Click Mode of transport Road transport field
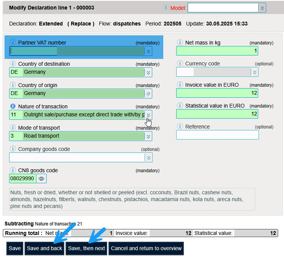This screenshot has width=284, height=257. [x=77, y=136]
